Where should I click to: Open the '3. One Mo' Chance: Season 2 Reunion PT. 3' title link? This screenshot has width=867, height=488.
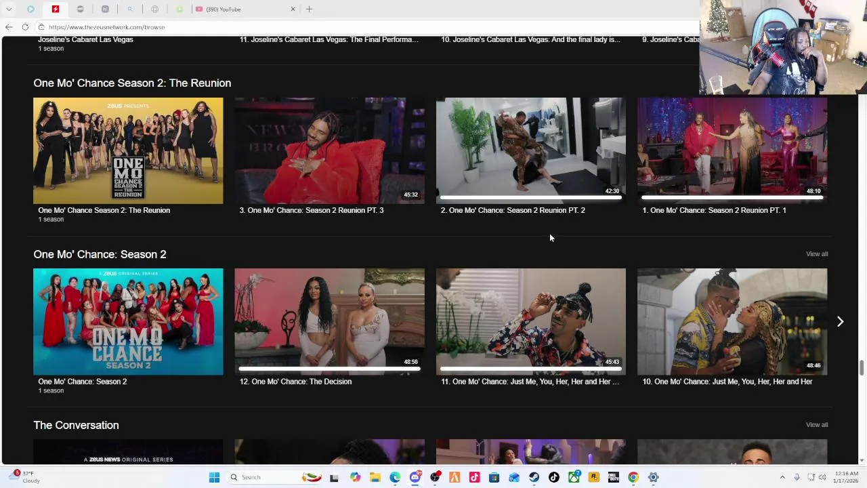pos(312,210)
